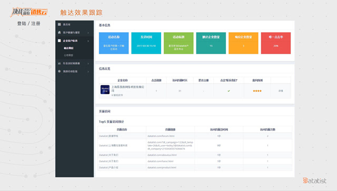The image size is (337, 191).
Task: Click the dashboard grid icon atop sidebar
Action: [x=60, y=24]
